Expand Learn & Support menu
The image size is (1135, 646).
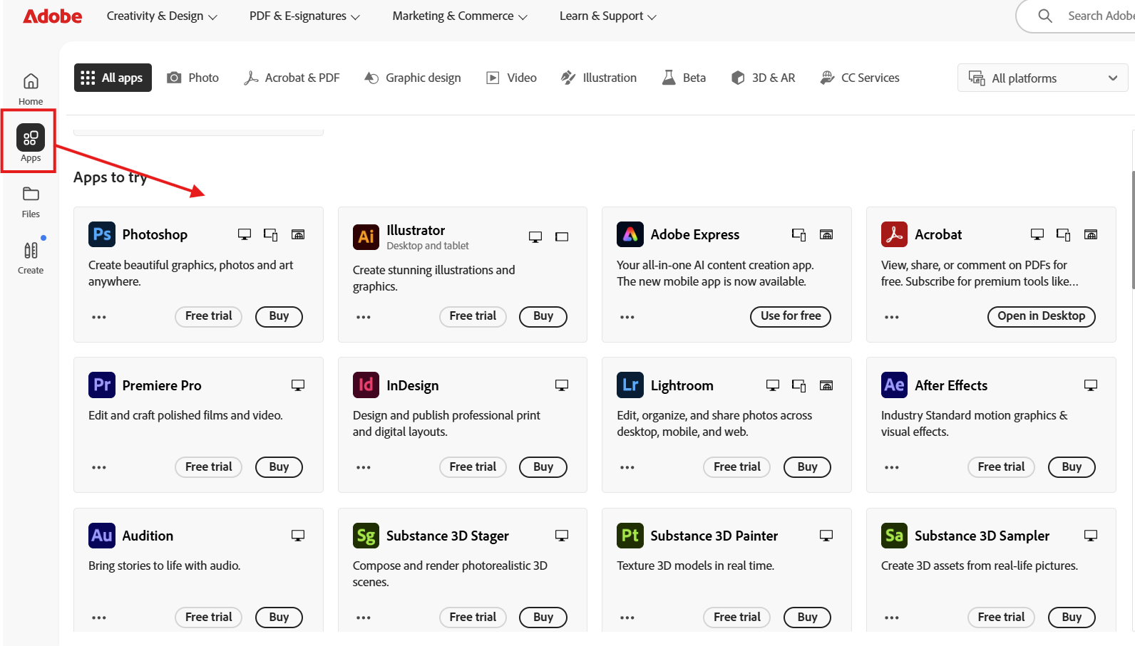pos(608,16)
